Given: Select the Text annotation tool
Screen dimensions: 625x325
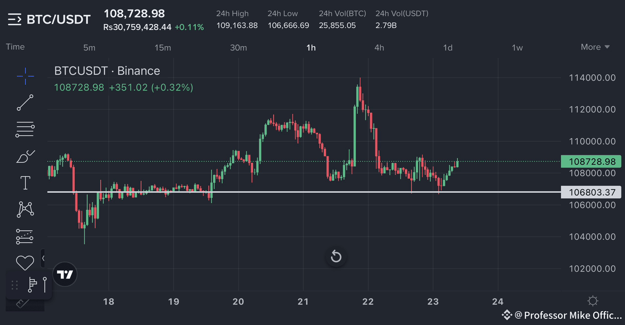Looking at the screenshot, I should (25, 183).
